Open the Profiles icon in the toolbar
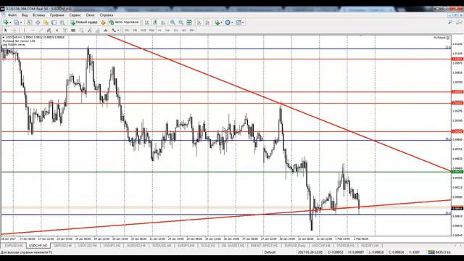The image size is (464, 261). coord(16,22)
